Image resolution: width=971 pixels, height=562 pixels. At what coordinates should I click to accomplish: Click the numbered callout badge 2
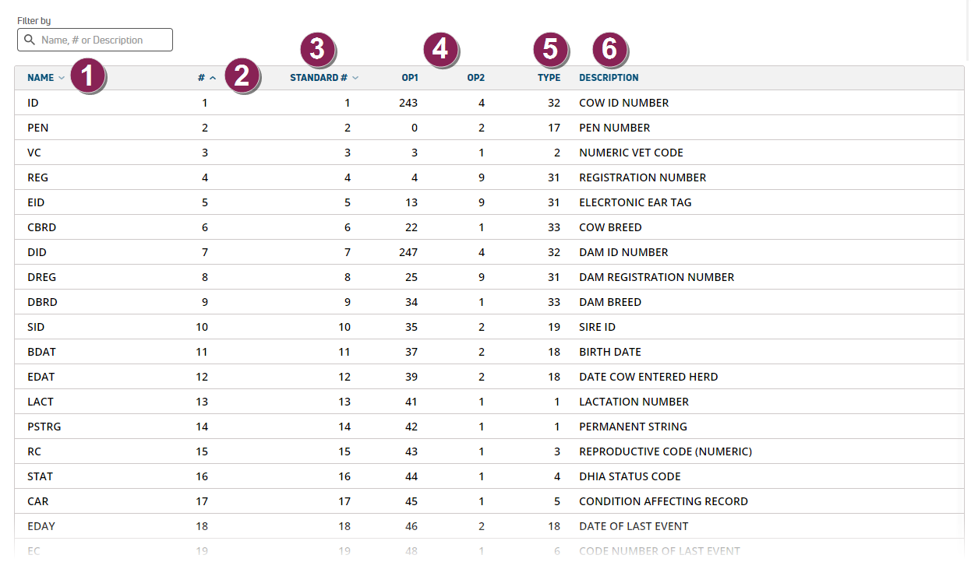pyautogui.click(x=242, y=76)
